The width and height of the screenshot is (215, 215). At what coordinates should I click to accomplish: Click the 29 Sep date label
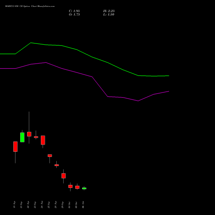coord(62,205)
